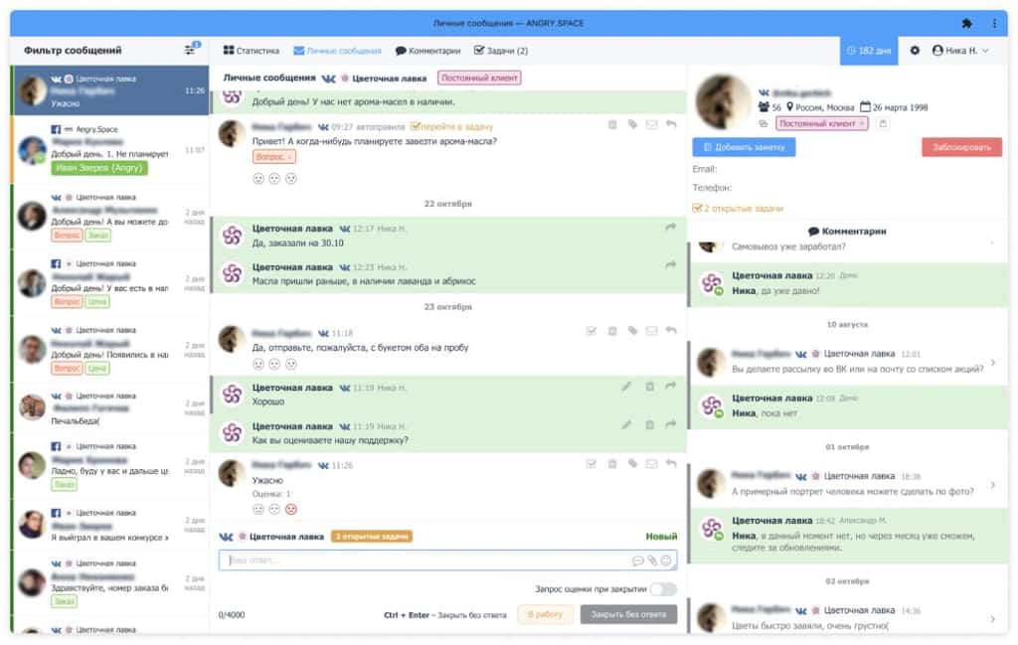This screenshot has height=645, width=1018.
Task: Open the "Личные сообщения" tab
Action: (x=338, y=51)
